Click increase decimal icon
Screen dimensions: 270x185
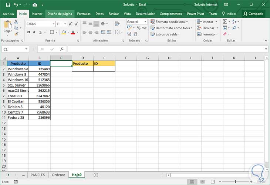point(129,34)
